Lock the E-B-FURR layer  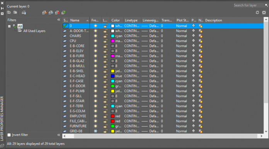pyautogui.click(x=106, y=56)
